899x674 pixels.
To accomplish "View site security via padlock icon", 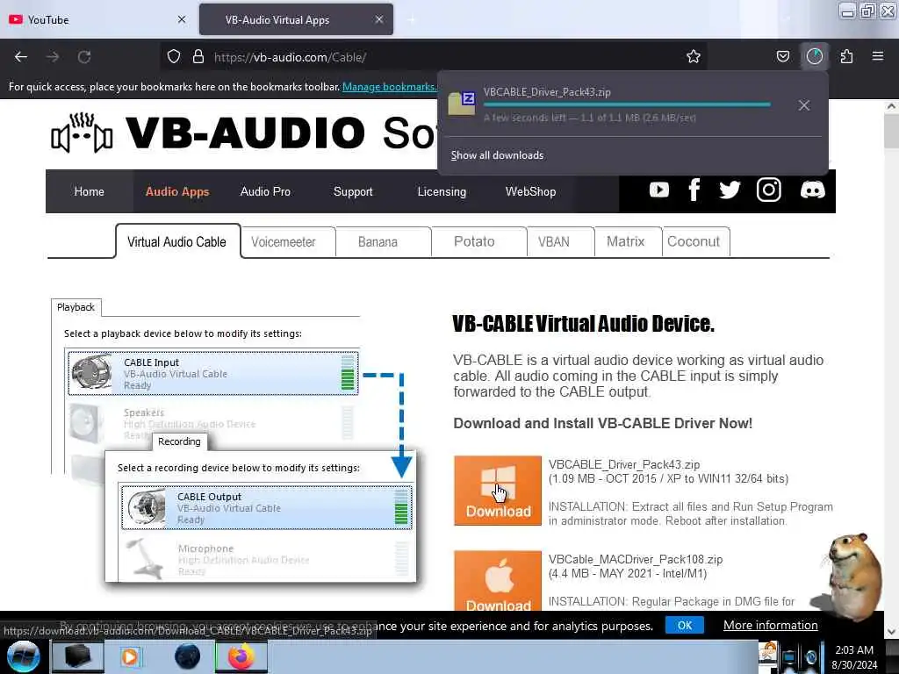I will click(198, 57).
